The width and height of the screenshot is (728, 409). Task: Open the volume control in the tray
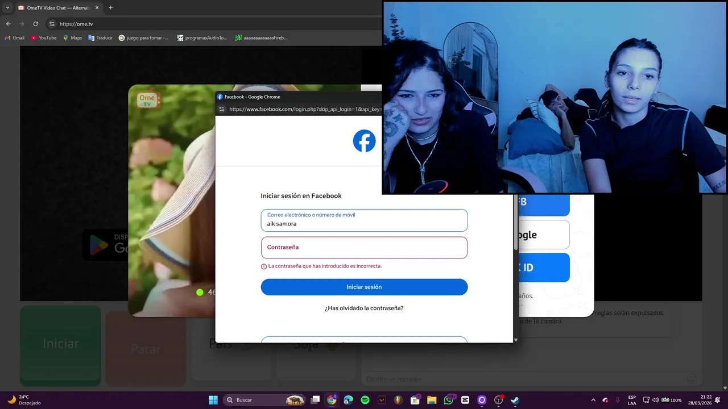tap(655, 400)
